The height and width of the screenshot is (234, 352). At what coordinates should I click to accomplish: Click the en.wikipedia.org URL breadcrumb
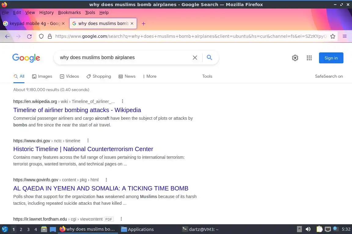pos(64,101)
